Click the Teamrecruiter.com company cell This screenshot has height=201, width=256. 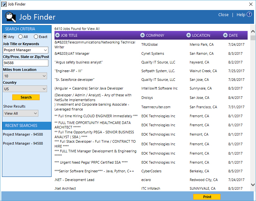pyautogui.click(x=156, y=107)
